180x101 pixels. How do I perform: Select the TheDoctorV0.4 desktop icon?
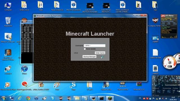click(123, 86)
